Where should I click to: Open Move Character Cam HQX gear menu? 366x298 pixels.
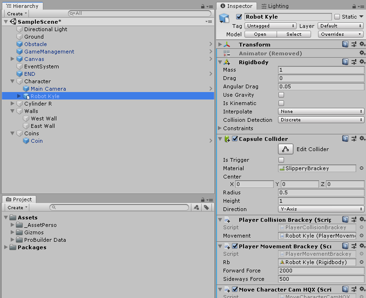pos(362,289)
